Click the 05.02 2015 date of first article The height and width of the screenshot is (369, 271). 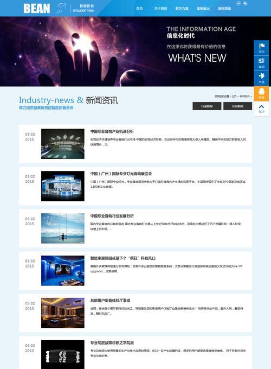[x=30, y=137]
